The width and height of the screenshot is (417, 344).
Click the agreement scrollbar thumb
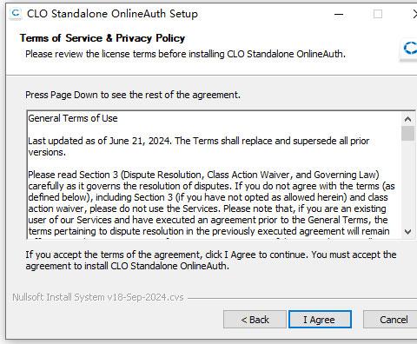pyautogui.click(x=407, y=133)
